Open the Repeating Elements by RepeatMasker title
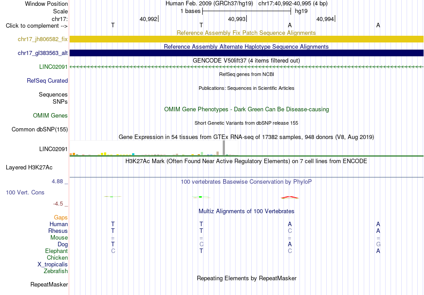The width and height of the screenshot is (424, 295). [246, 278]
